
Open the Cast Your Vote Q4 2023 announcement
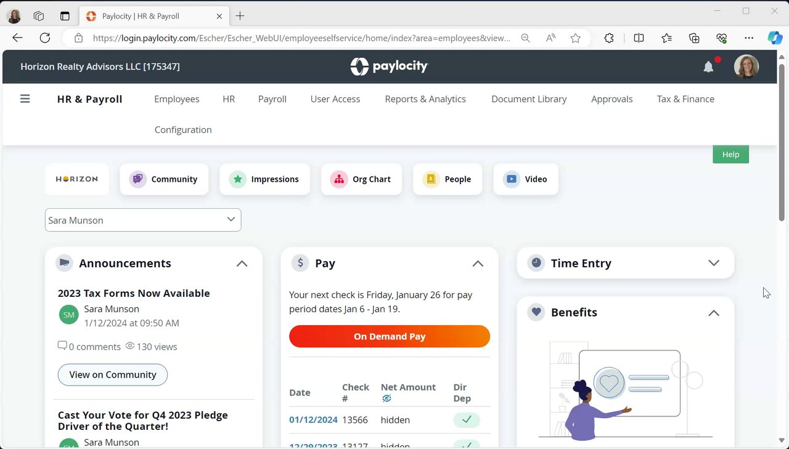[143, 421]
